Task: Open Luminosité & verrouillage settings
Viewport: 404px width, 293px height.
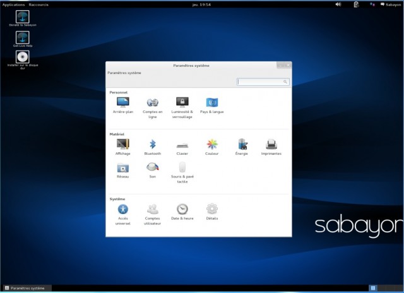Action: [x=182, y=108]
